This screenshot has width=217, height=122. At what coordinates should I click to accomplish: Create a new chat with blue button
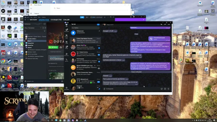98,24
